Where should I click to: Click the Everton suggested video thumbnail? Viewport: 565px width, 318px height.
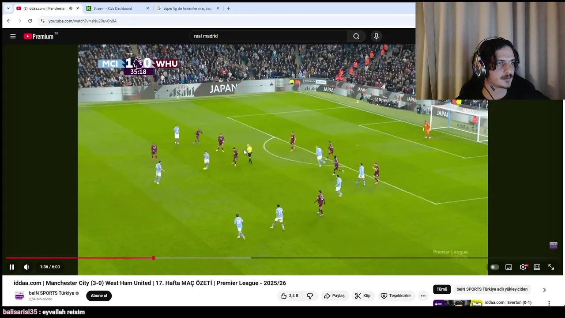(x=458, y=303)
